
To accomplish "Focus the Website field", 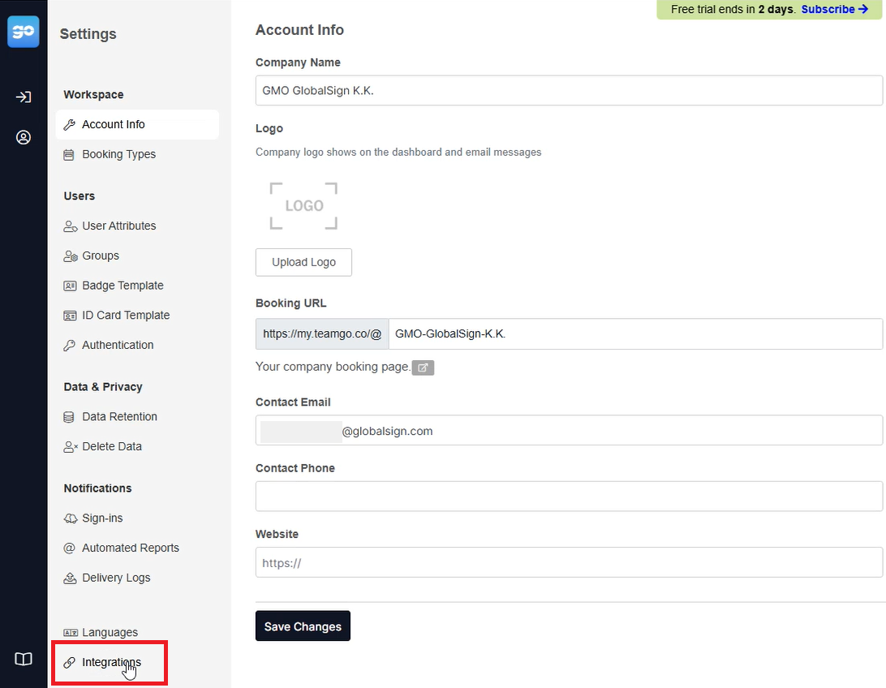I will pos(569,562).
